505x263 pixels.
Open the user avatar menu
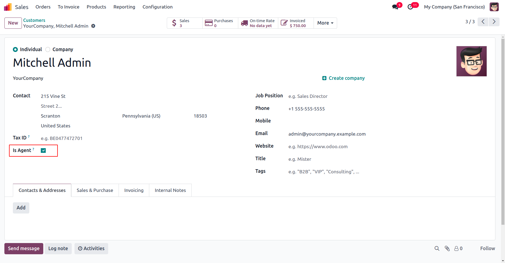(x=494, y=7)
